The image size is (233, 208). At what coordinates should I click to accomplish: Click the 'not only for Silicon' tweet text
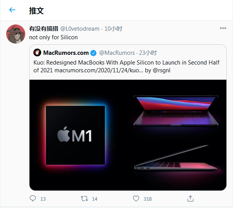[x=54, y=37]
